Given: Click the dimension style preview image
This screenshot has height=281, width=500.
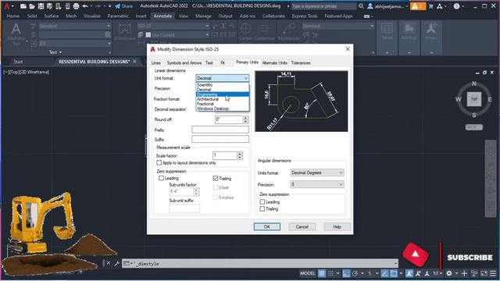Looking at the screenshot, I should tap(302, 101).
